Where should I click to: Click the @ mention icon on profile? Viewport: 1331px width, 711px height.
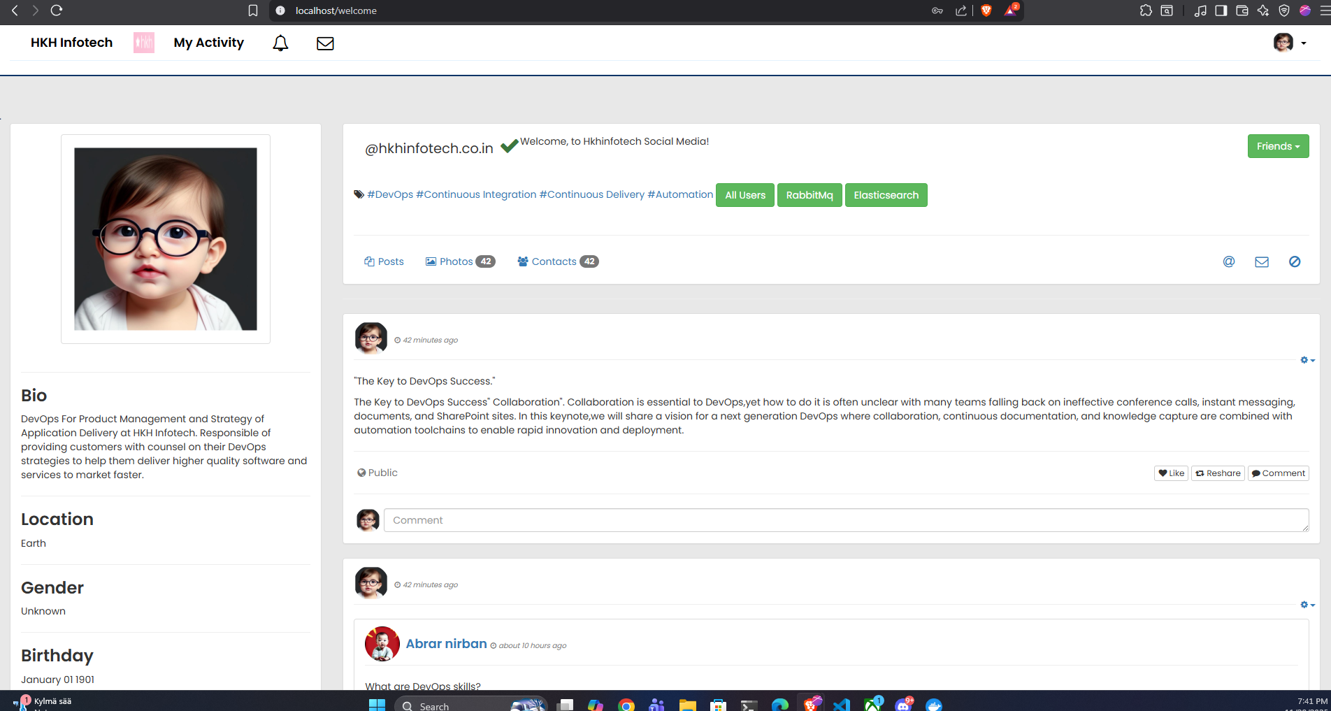[x=1228, y=261]
